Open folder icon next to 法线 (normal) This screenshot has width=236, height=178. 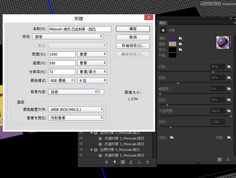tap(172, 137)
